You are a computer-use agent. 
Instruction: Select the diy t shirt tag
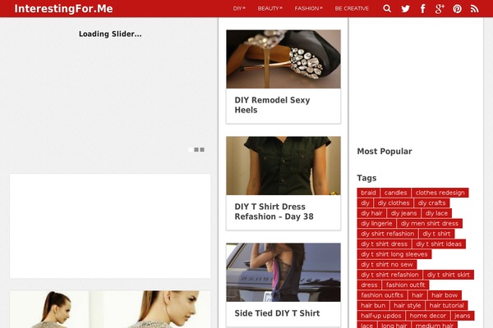pyautogui.click(x=436, y=234)
